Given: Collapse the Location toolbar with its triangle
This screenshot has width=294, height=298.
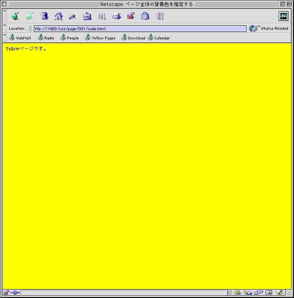Looking at the screenshot, I should pos(5,25).
